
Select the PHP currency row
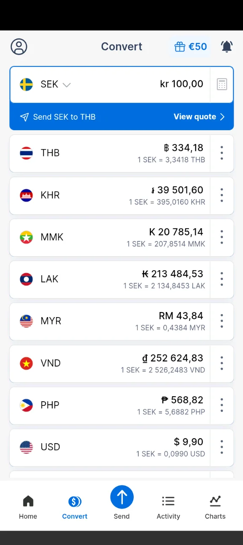(x=110, y=405)
